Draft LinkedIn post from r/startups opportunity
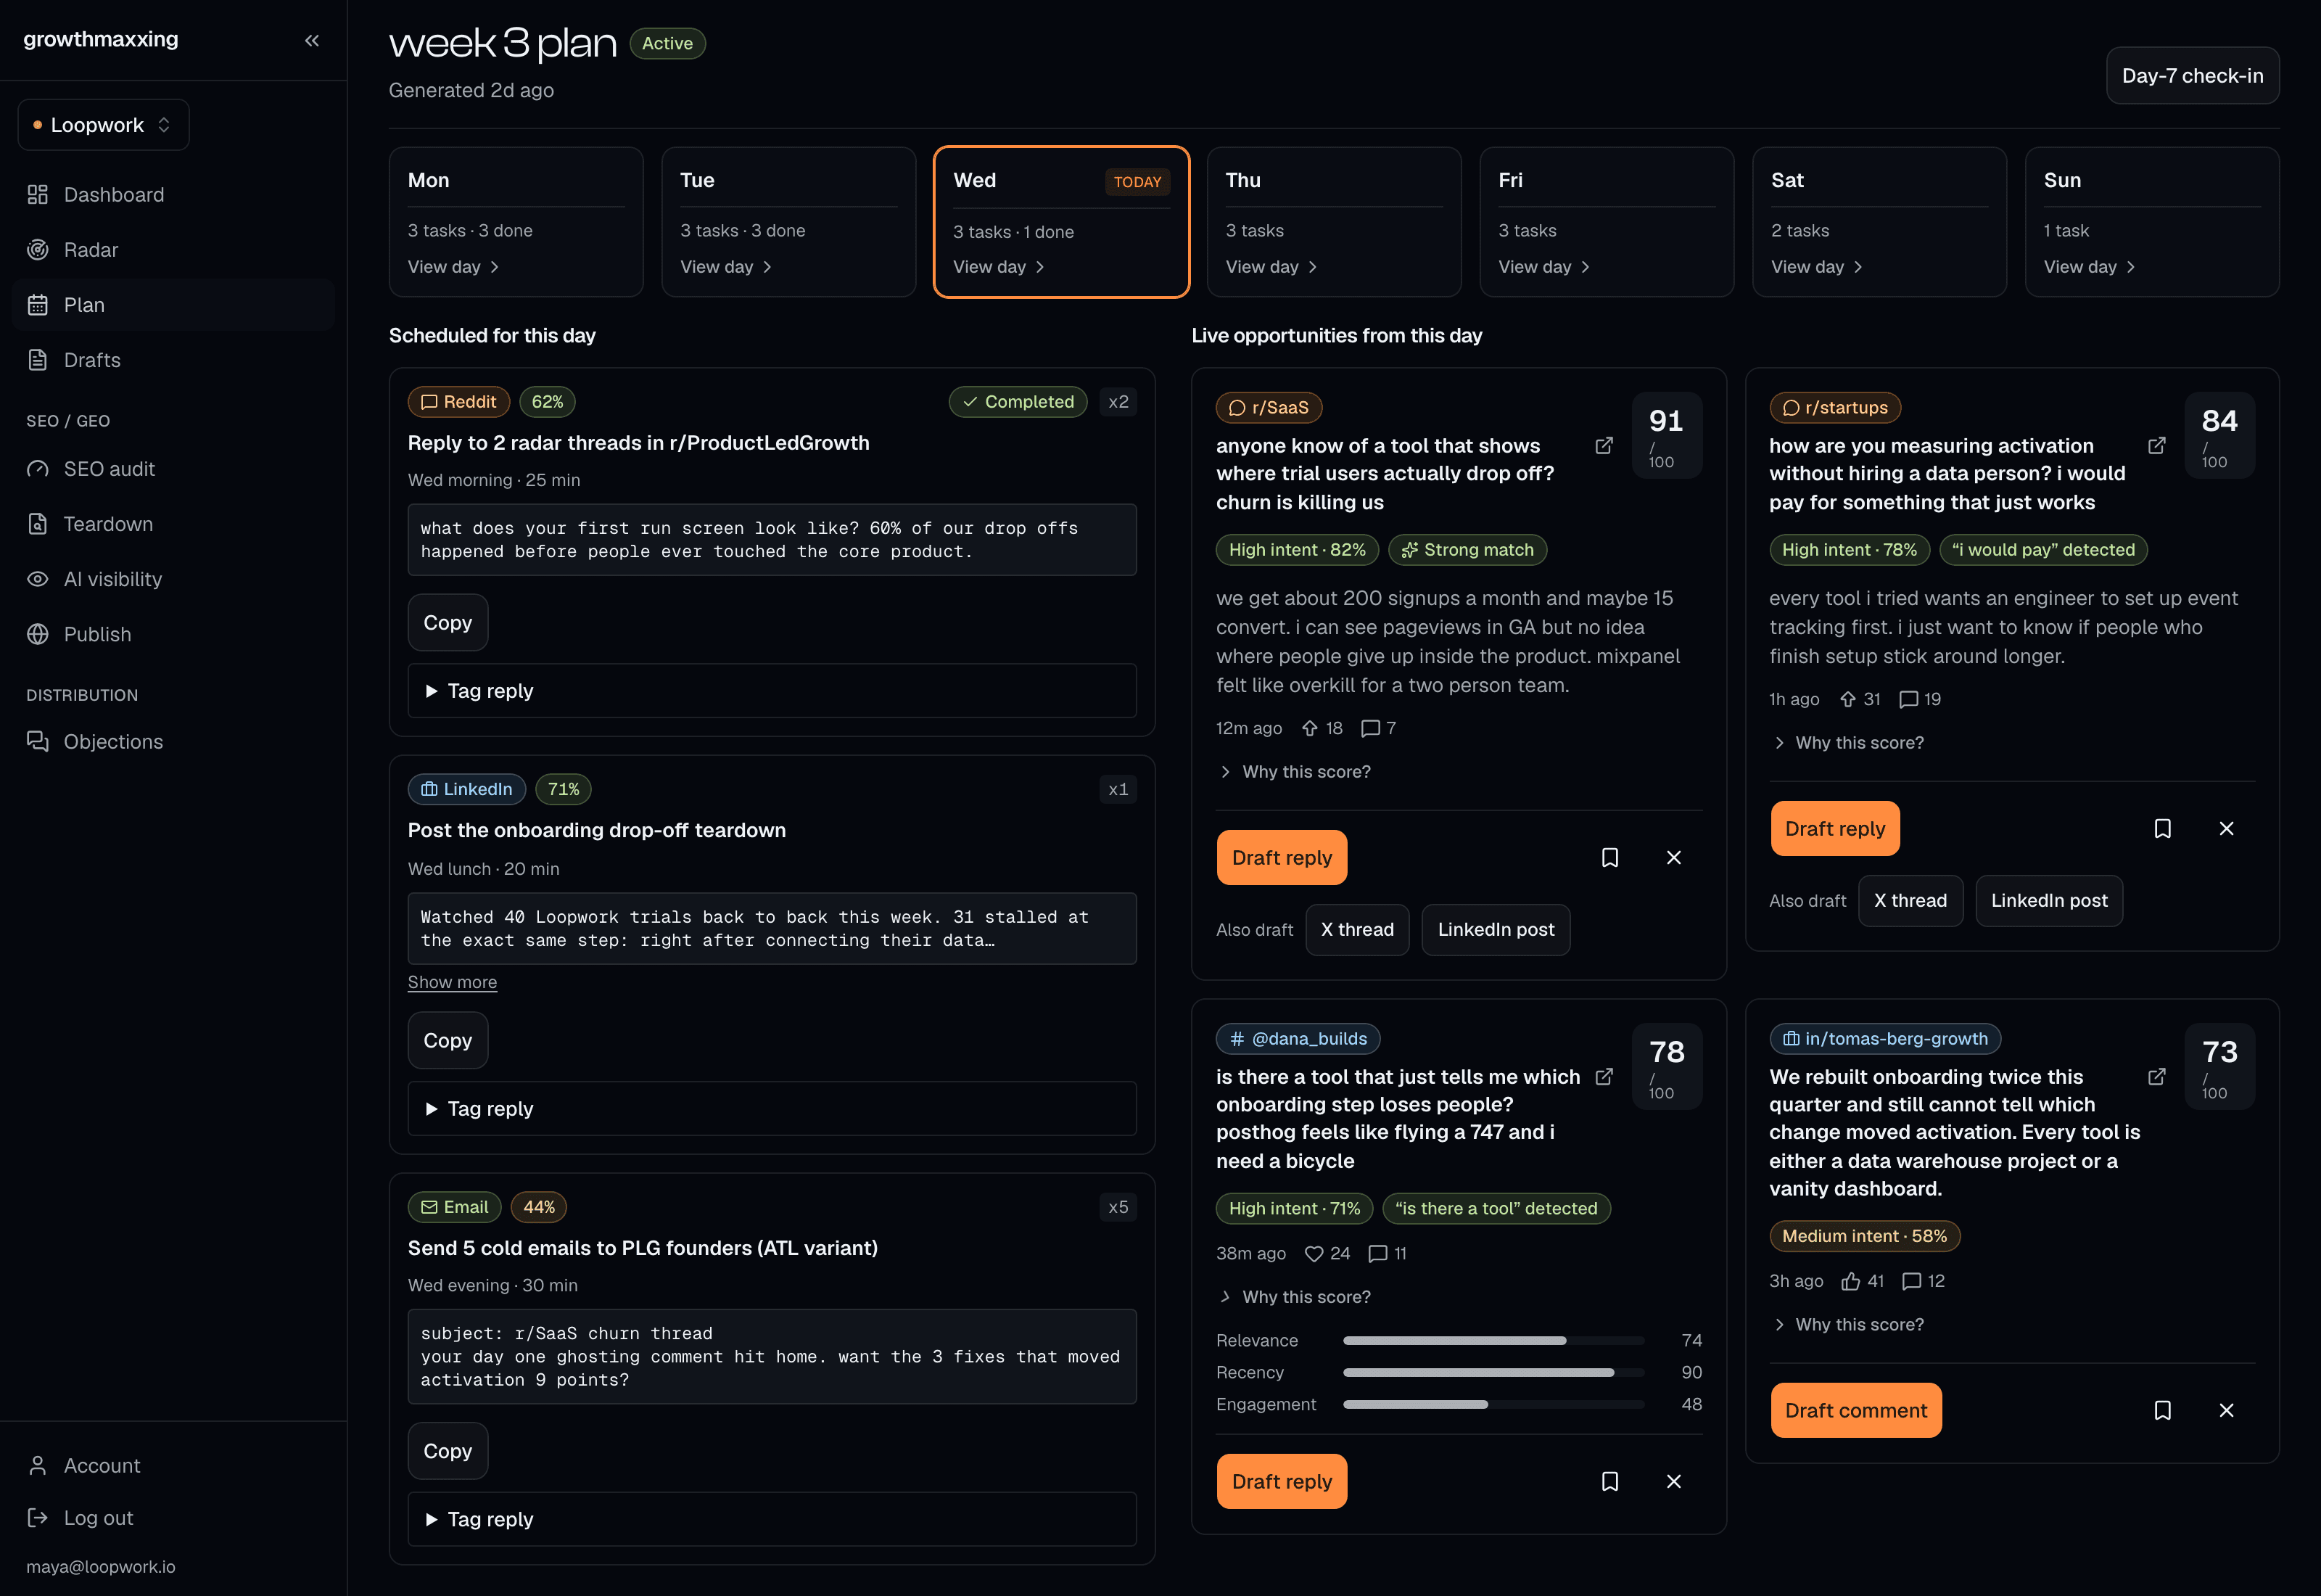 click(x=2049, y=900)
